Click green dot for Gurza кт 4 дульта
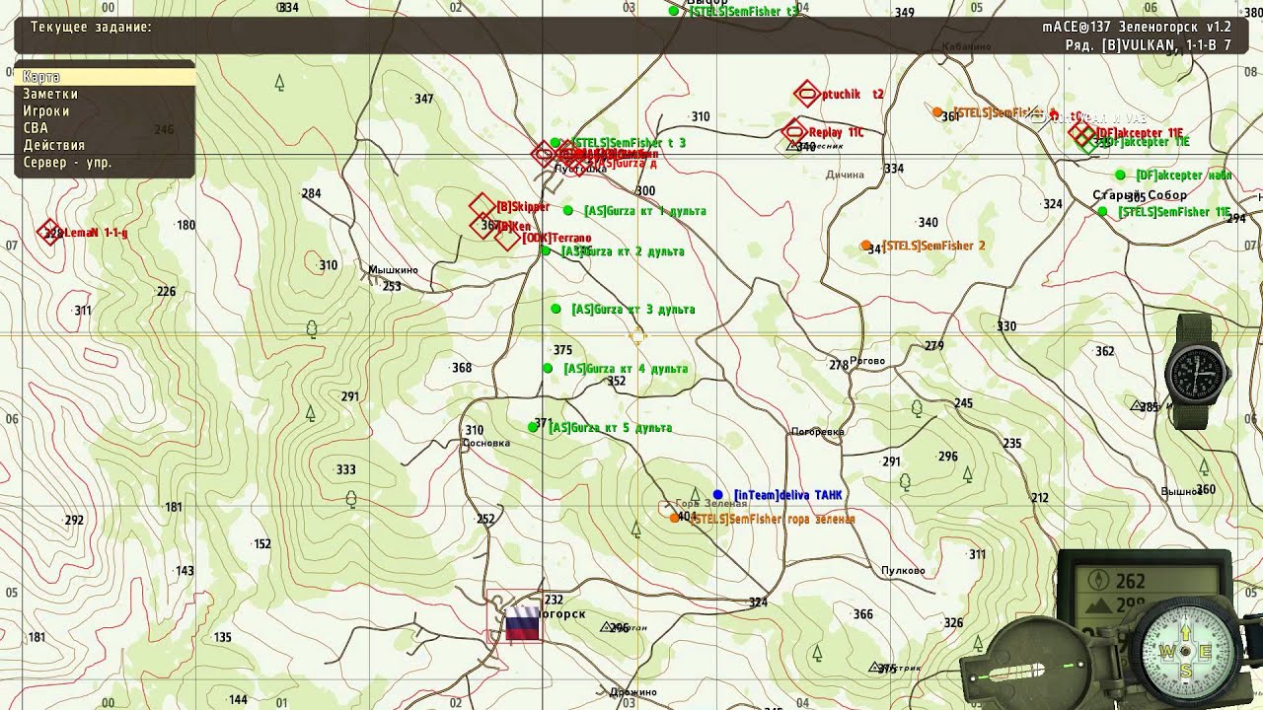1263x710 pixels. [x=548, y=368]
